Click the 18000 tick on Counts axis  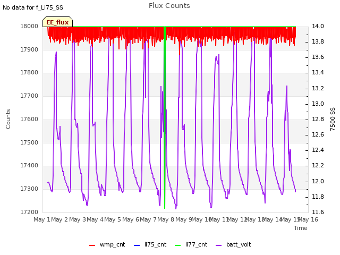pos(29,26)
